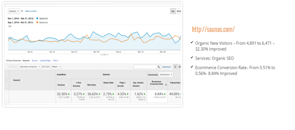
Task: Click the blue Sessions legend dot
Action: 37,18
